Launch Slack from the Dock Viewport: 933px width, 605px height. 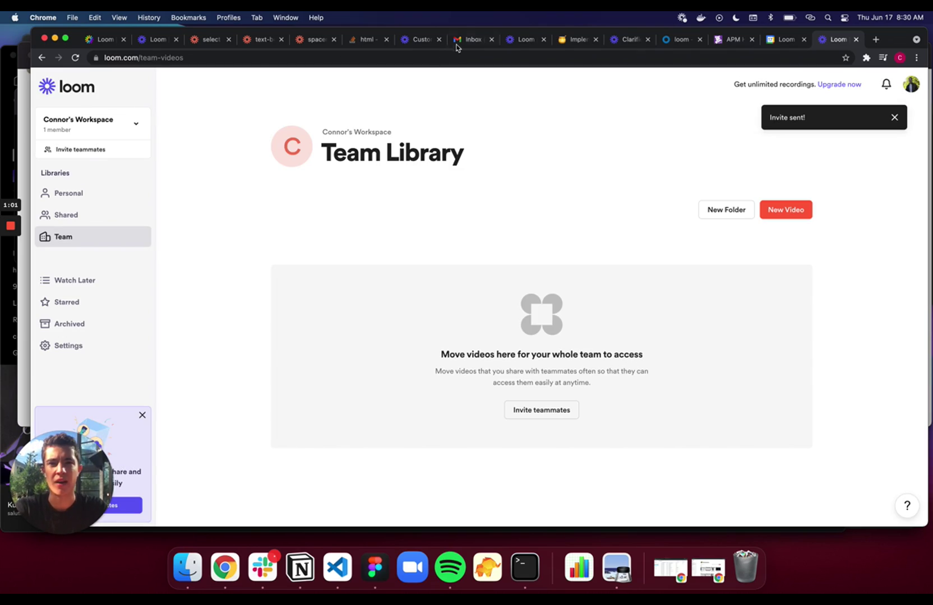pos(262,567)
